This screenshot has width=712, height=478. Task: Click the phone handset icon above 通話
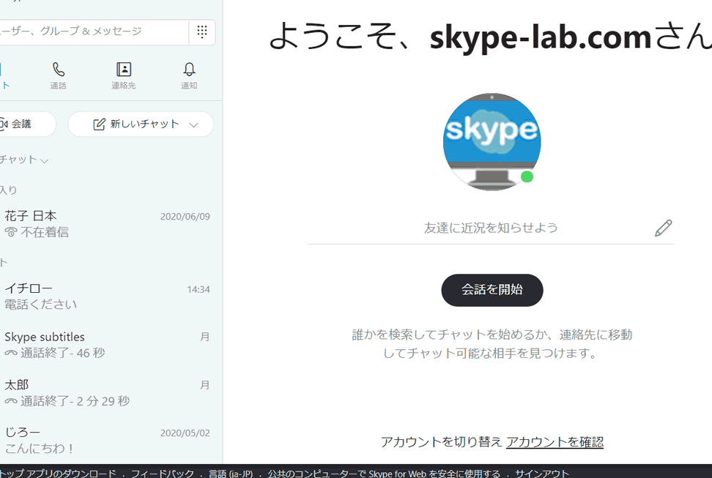point(59,70)
